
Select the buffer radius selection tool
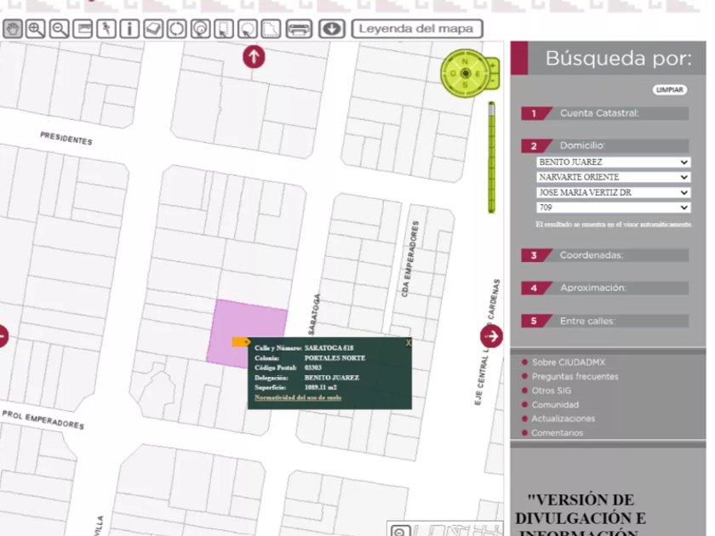tap(200, 29)
